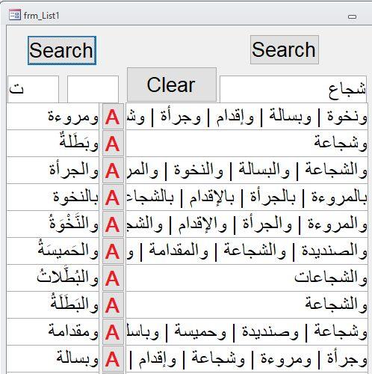Click the red A button next to وبَطَلَةٌ
This screenshot has width=372, height=374.
click(x=113, y=144)
